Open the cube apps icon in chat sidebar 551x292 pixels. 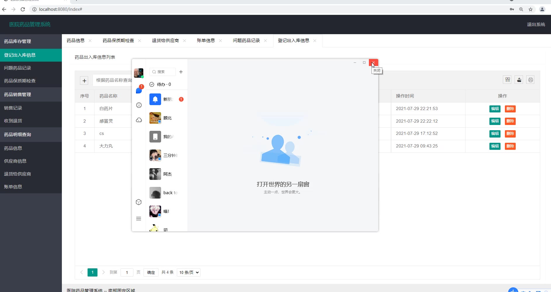coord(139,202)
